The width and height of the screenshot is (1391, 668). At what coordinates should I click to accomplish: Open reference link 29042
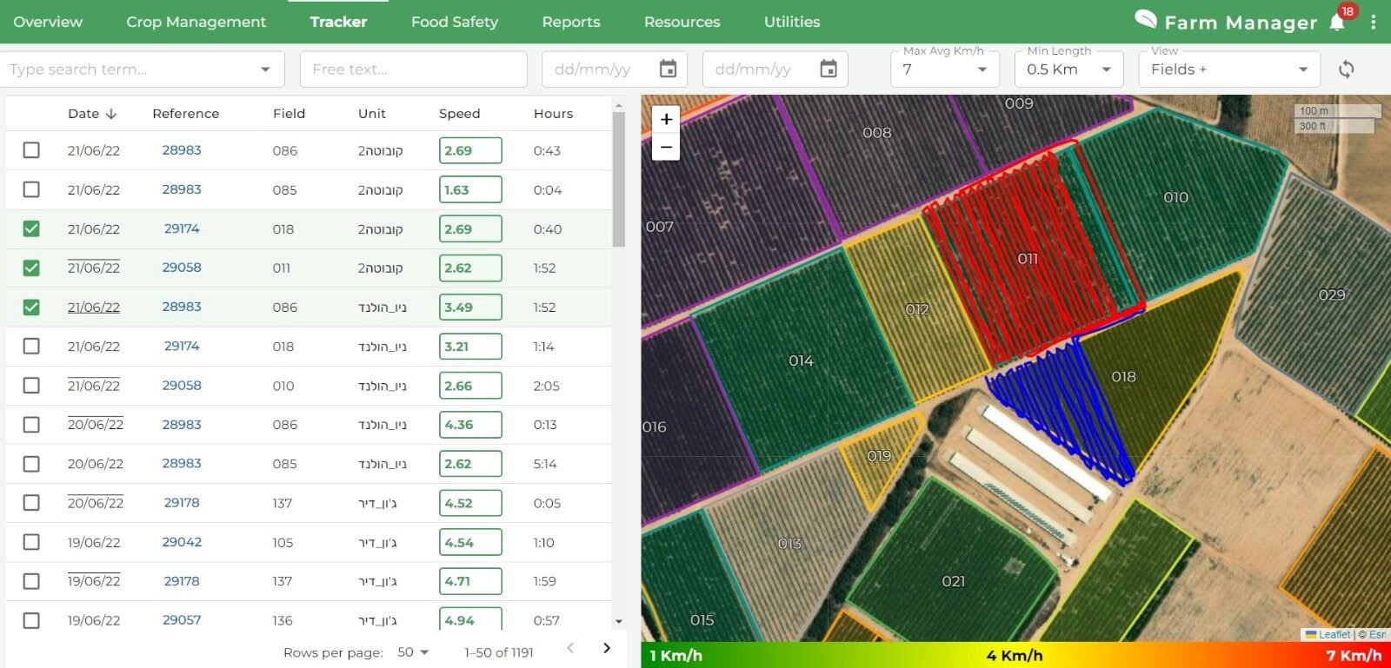point(182,542)
